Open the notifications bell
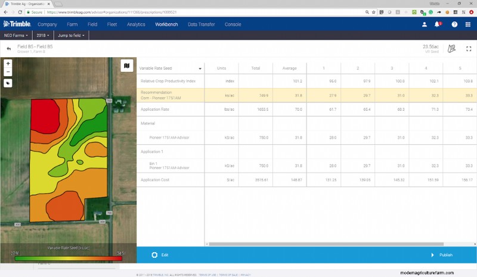477x277 pixels. coord(438,24)
